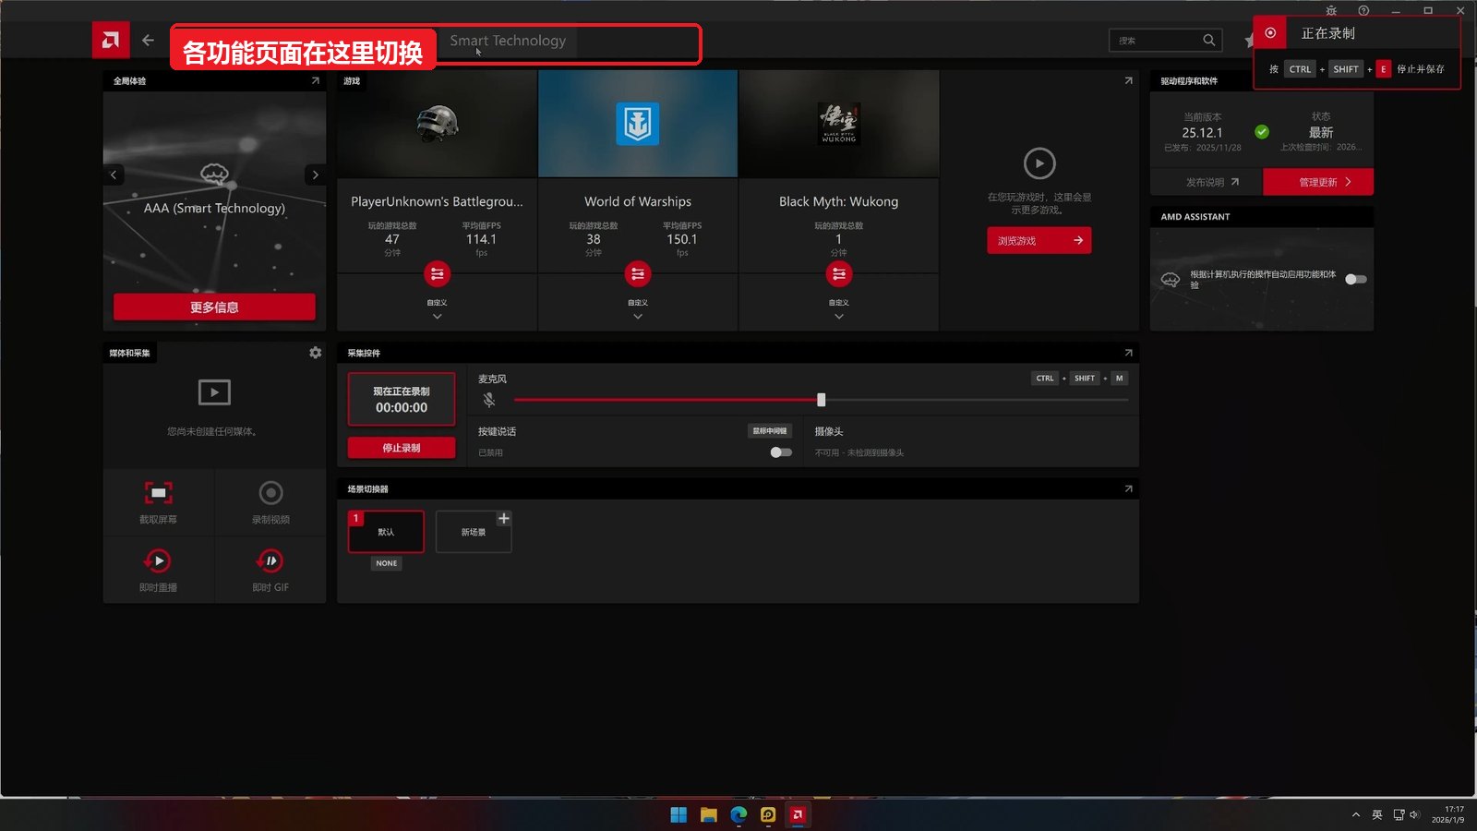
Task: Click the 停止录制 stop recording button
Action: coord(402,448)
